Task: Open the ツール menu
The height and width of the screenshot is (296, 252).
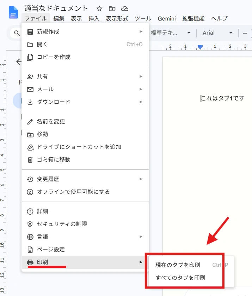Action: click(x=143, y=18)
